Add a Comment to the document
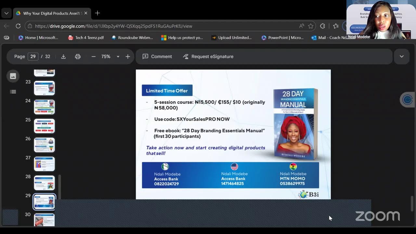The width and height of the screenshot is (416, 234). click(x=157, y=57)
